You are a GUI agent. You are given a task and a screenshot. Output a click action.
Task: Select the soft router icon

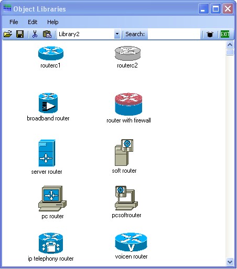124,152
